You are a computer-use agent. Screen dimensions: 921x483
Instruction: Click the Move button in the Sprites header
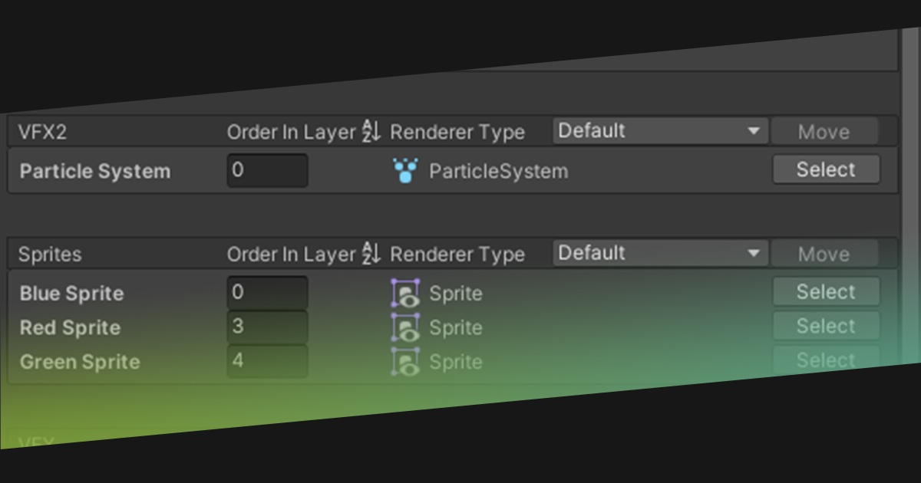(x=826, y=253)
